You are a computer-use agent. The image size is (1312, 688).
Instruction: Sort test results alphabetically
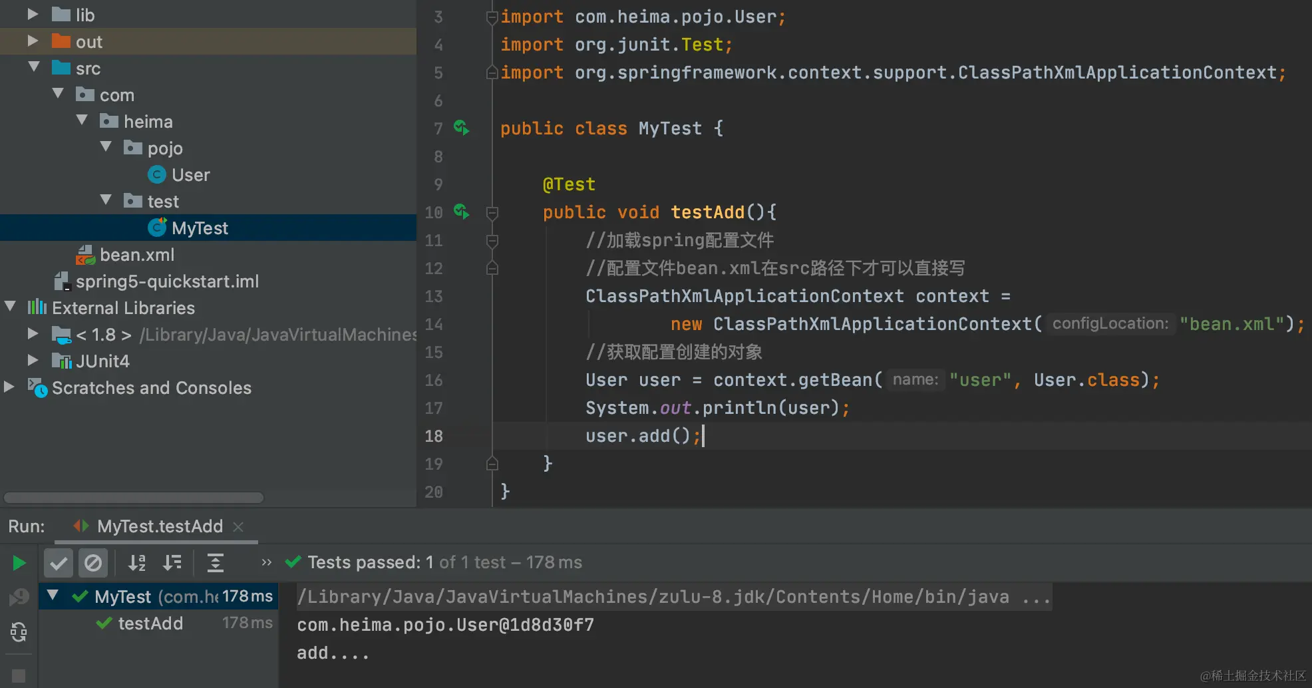click(137, 564)
